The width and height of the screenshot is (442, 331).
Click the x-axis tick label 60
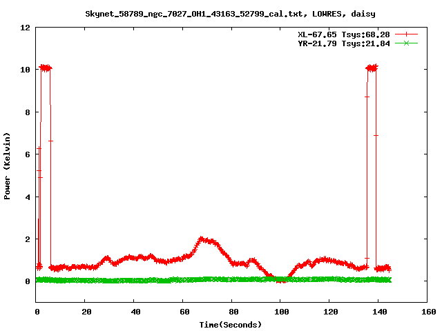[x=184, y=312]
